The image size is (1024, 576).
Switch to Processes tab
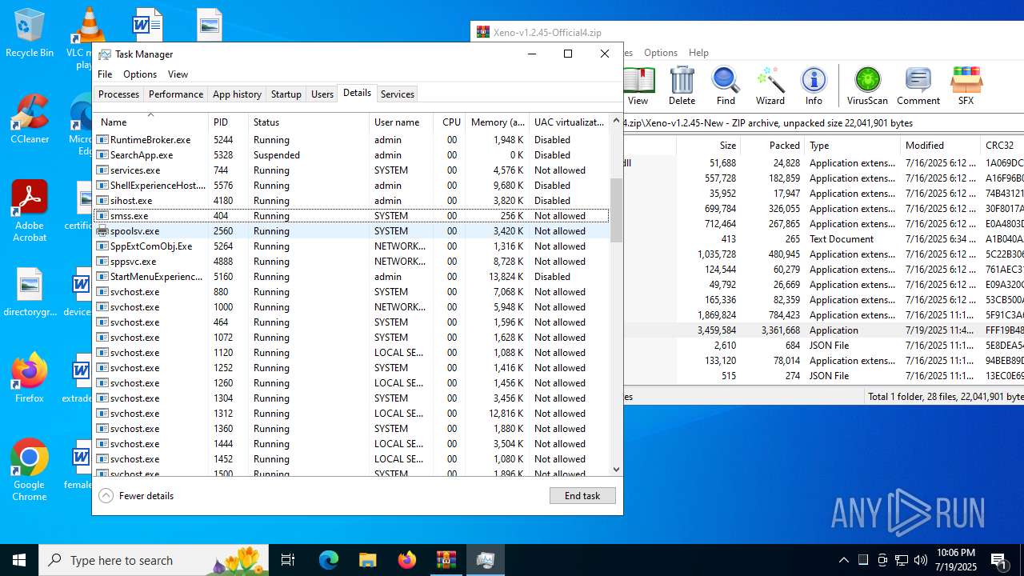[x=118, y=94]
